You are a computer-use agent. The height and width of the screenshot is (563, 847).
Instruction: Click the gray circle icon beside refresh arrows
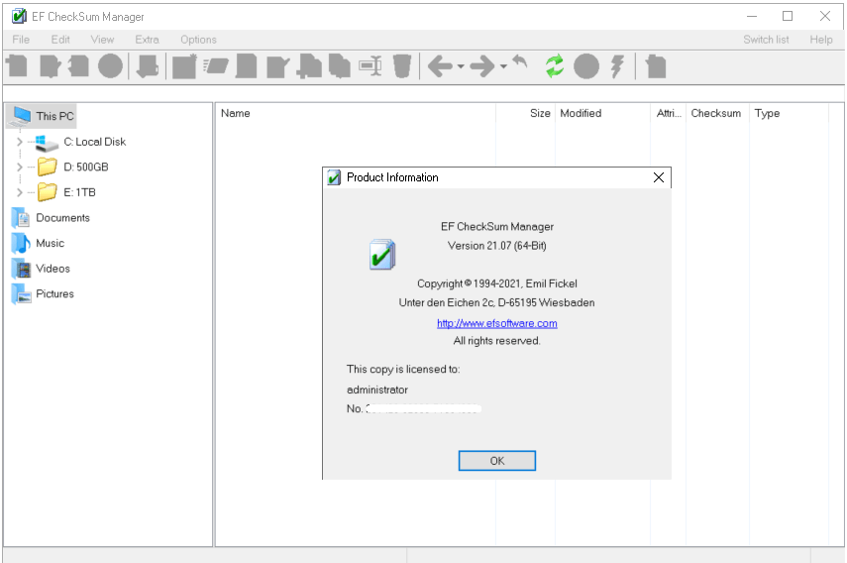[586, 66]
